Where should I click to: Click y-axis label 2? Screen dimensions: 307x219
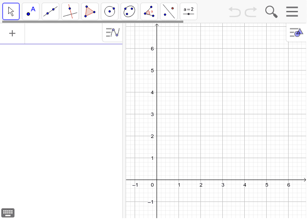152,136
